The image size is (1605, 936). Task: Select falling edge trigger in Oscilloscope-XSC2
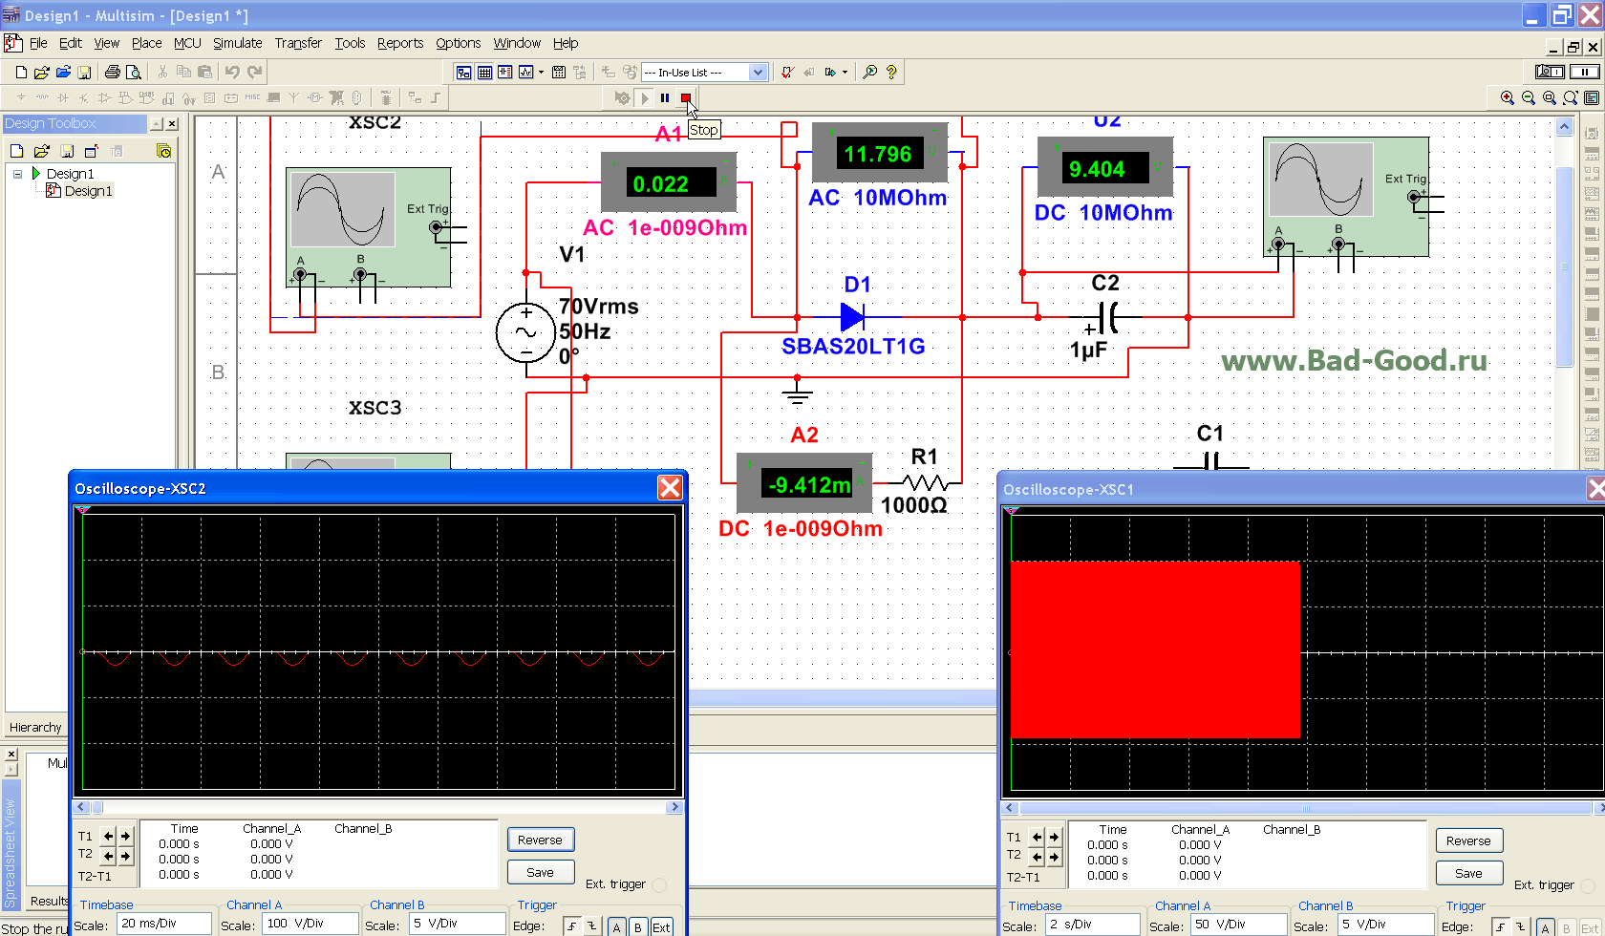pos(591,925)
